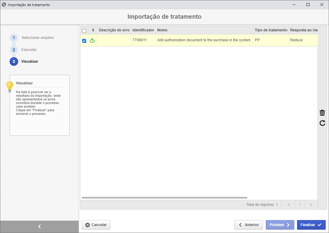Minimize the import window

click(294, 5)
